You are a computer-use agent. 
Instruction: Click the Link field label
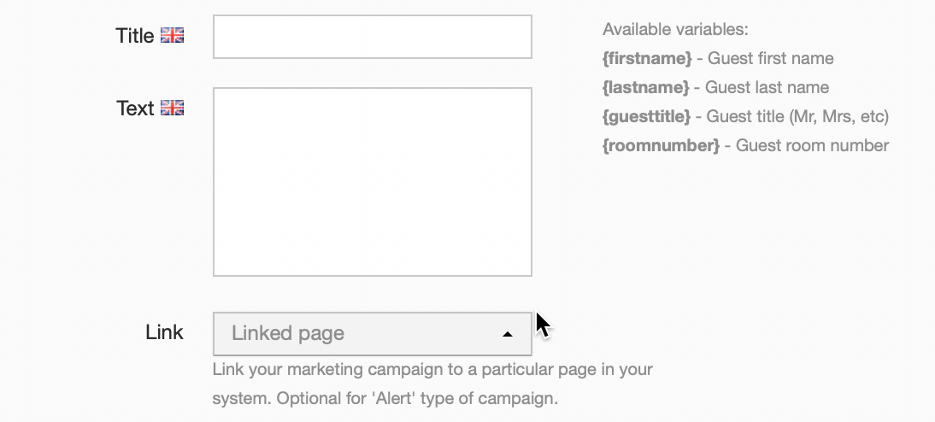click(165, 332)
